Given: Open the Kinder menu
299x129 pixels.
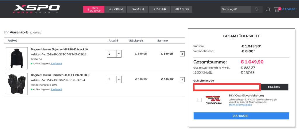Looking at the screenshot, I should click(x=160, y=9).
